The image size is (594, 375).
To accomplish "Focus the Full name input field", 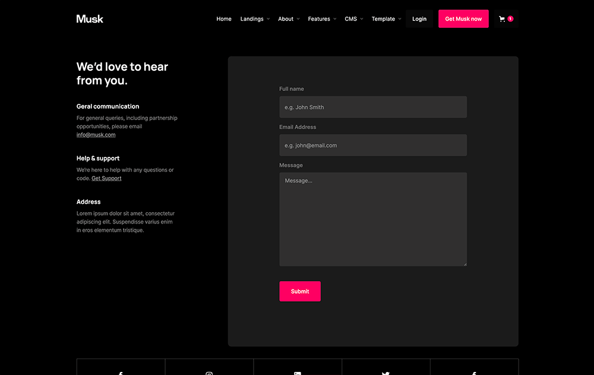I will tap(373, 107).
